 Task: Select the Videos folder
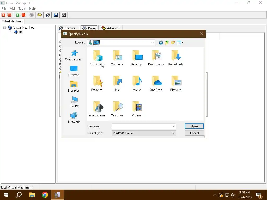[x=136, y=109]
